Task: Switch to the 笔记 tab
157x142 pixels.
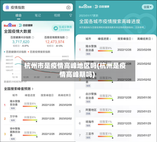Action: 38,15
